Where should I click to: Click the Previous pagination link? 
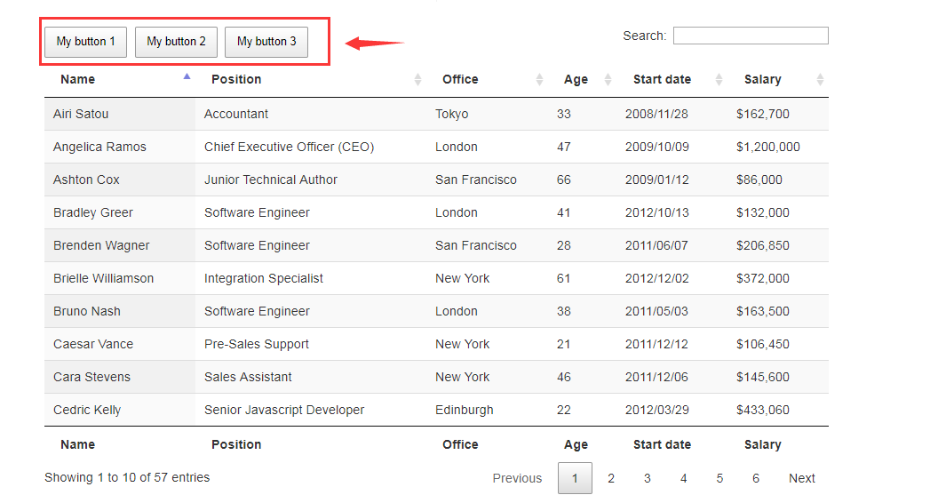point(517,478)
